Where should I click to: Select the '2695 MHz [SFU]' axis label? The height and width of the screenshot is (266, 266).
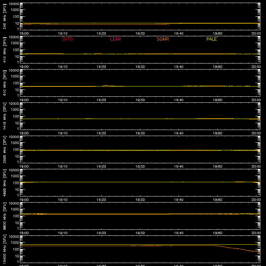click(x=4, y=149)
